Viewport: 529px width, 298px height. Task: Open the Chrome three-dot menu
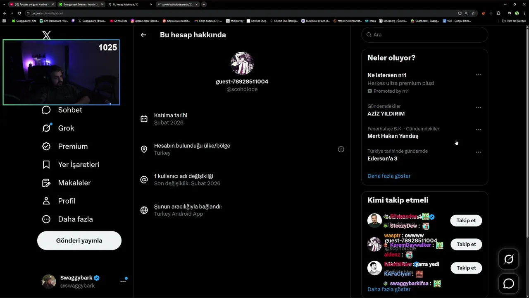(x=524, y=13)
